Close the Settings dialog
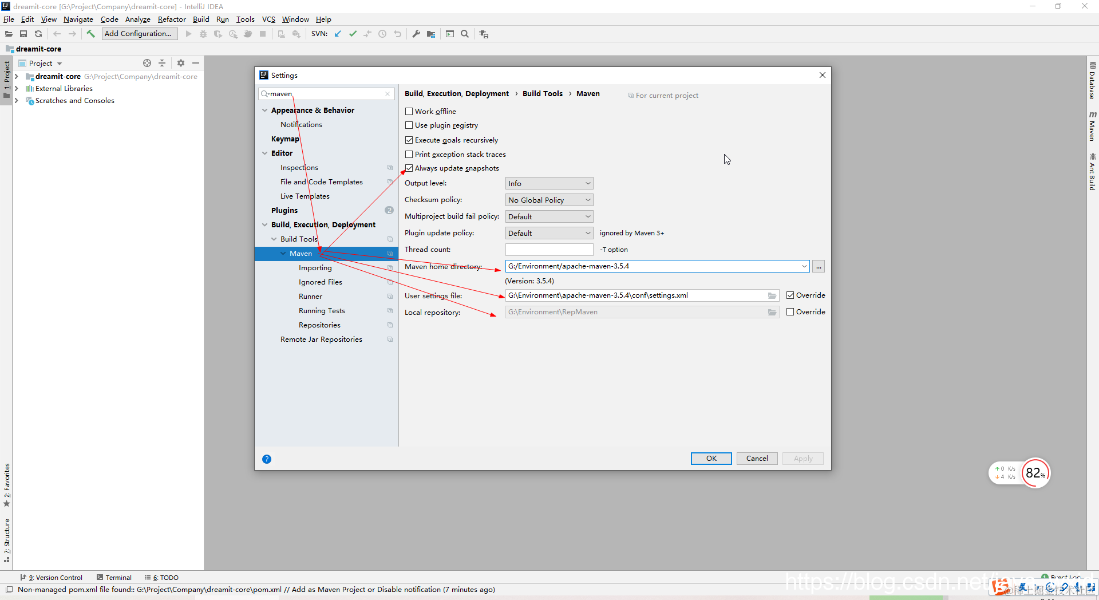This screenshot has width=1099, height=600. click(823, 75)
